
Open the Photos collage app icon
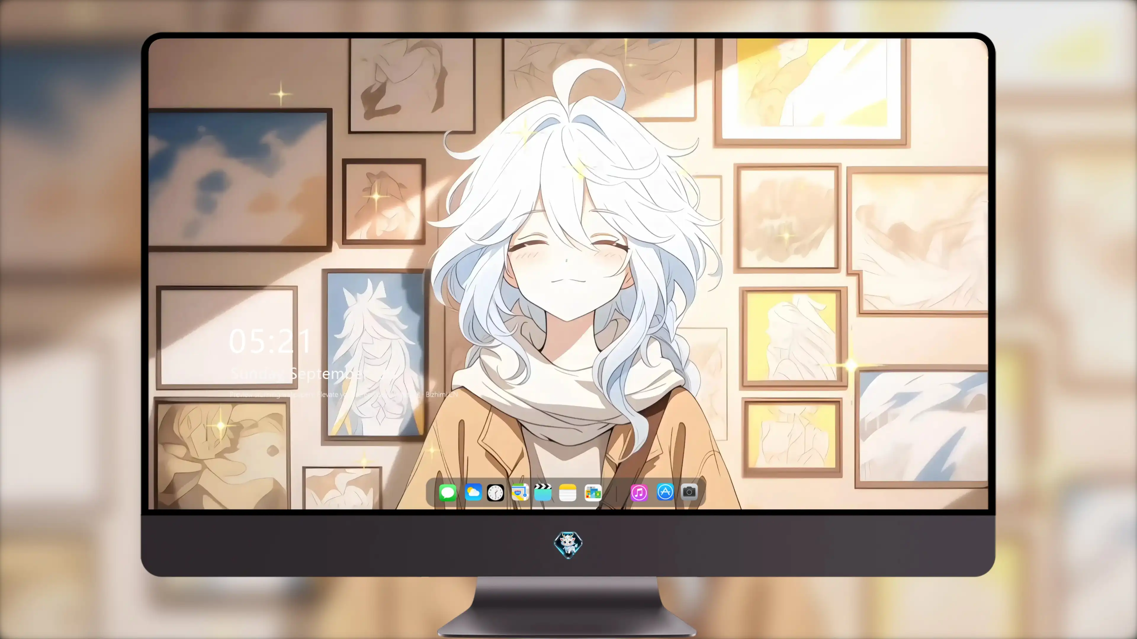[593, 493]
